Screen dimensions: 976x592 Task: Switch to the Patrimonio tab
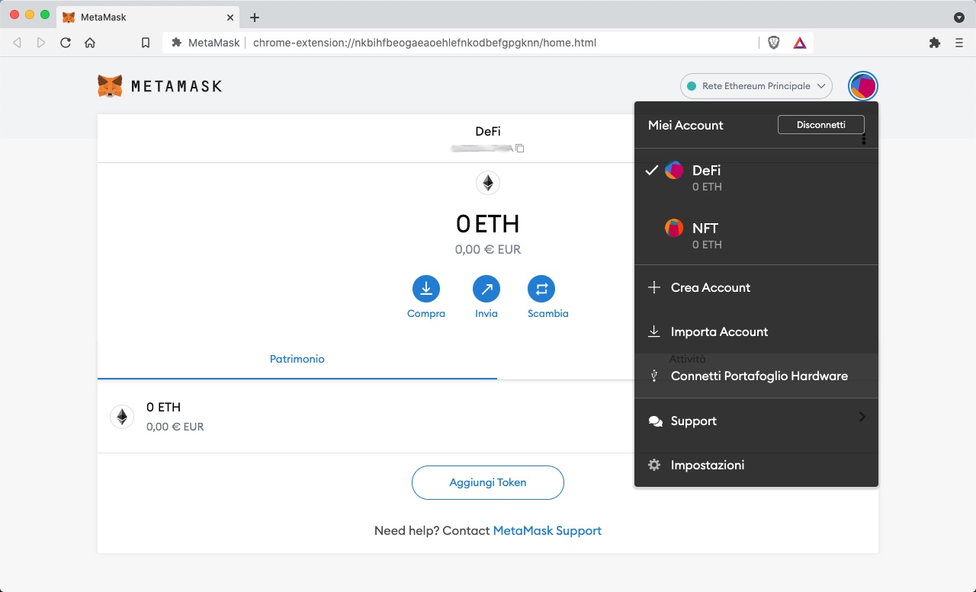(x=297, y=359)
